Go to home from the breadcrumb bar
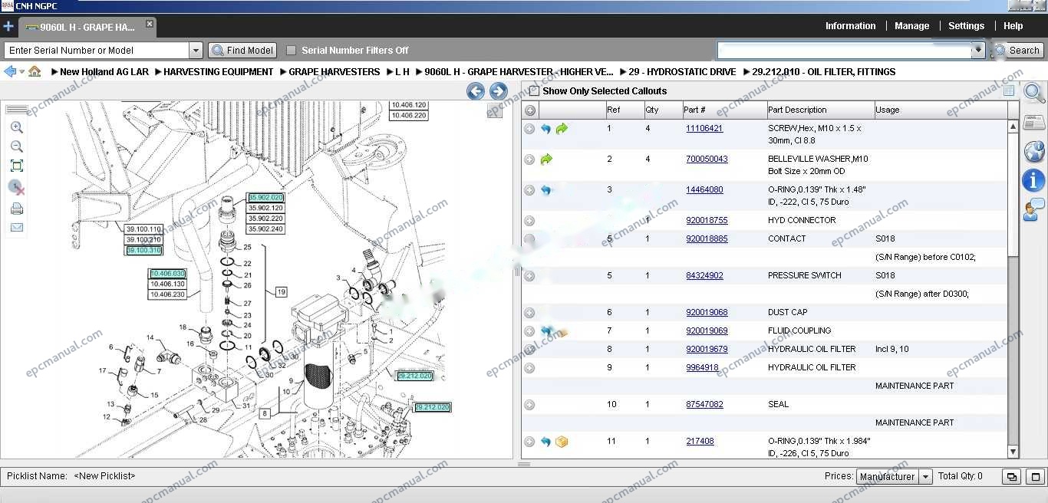1048x503 pixels. tap(35, 71)
